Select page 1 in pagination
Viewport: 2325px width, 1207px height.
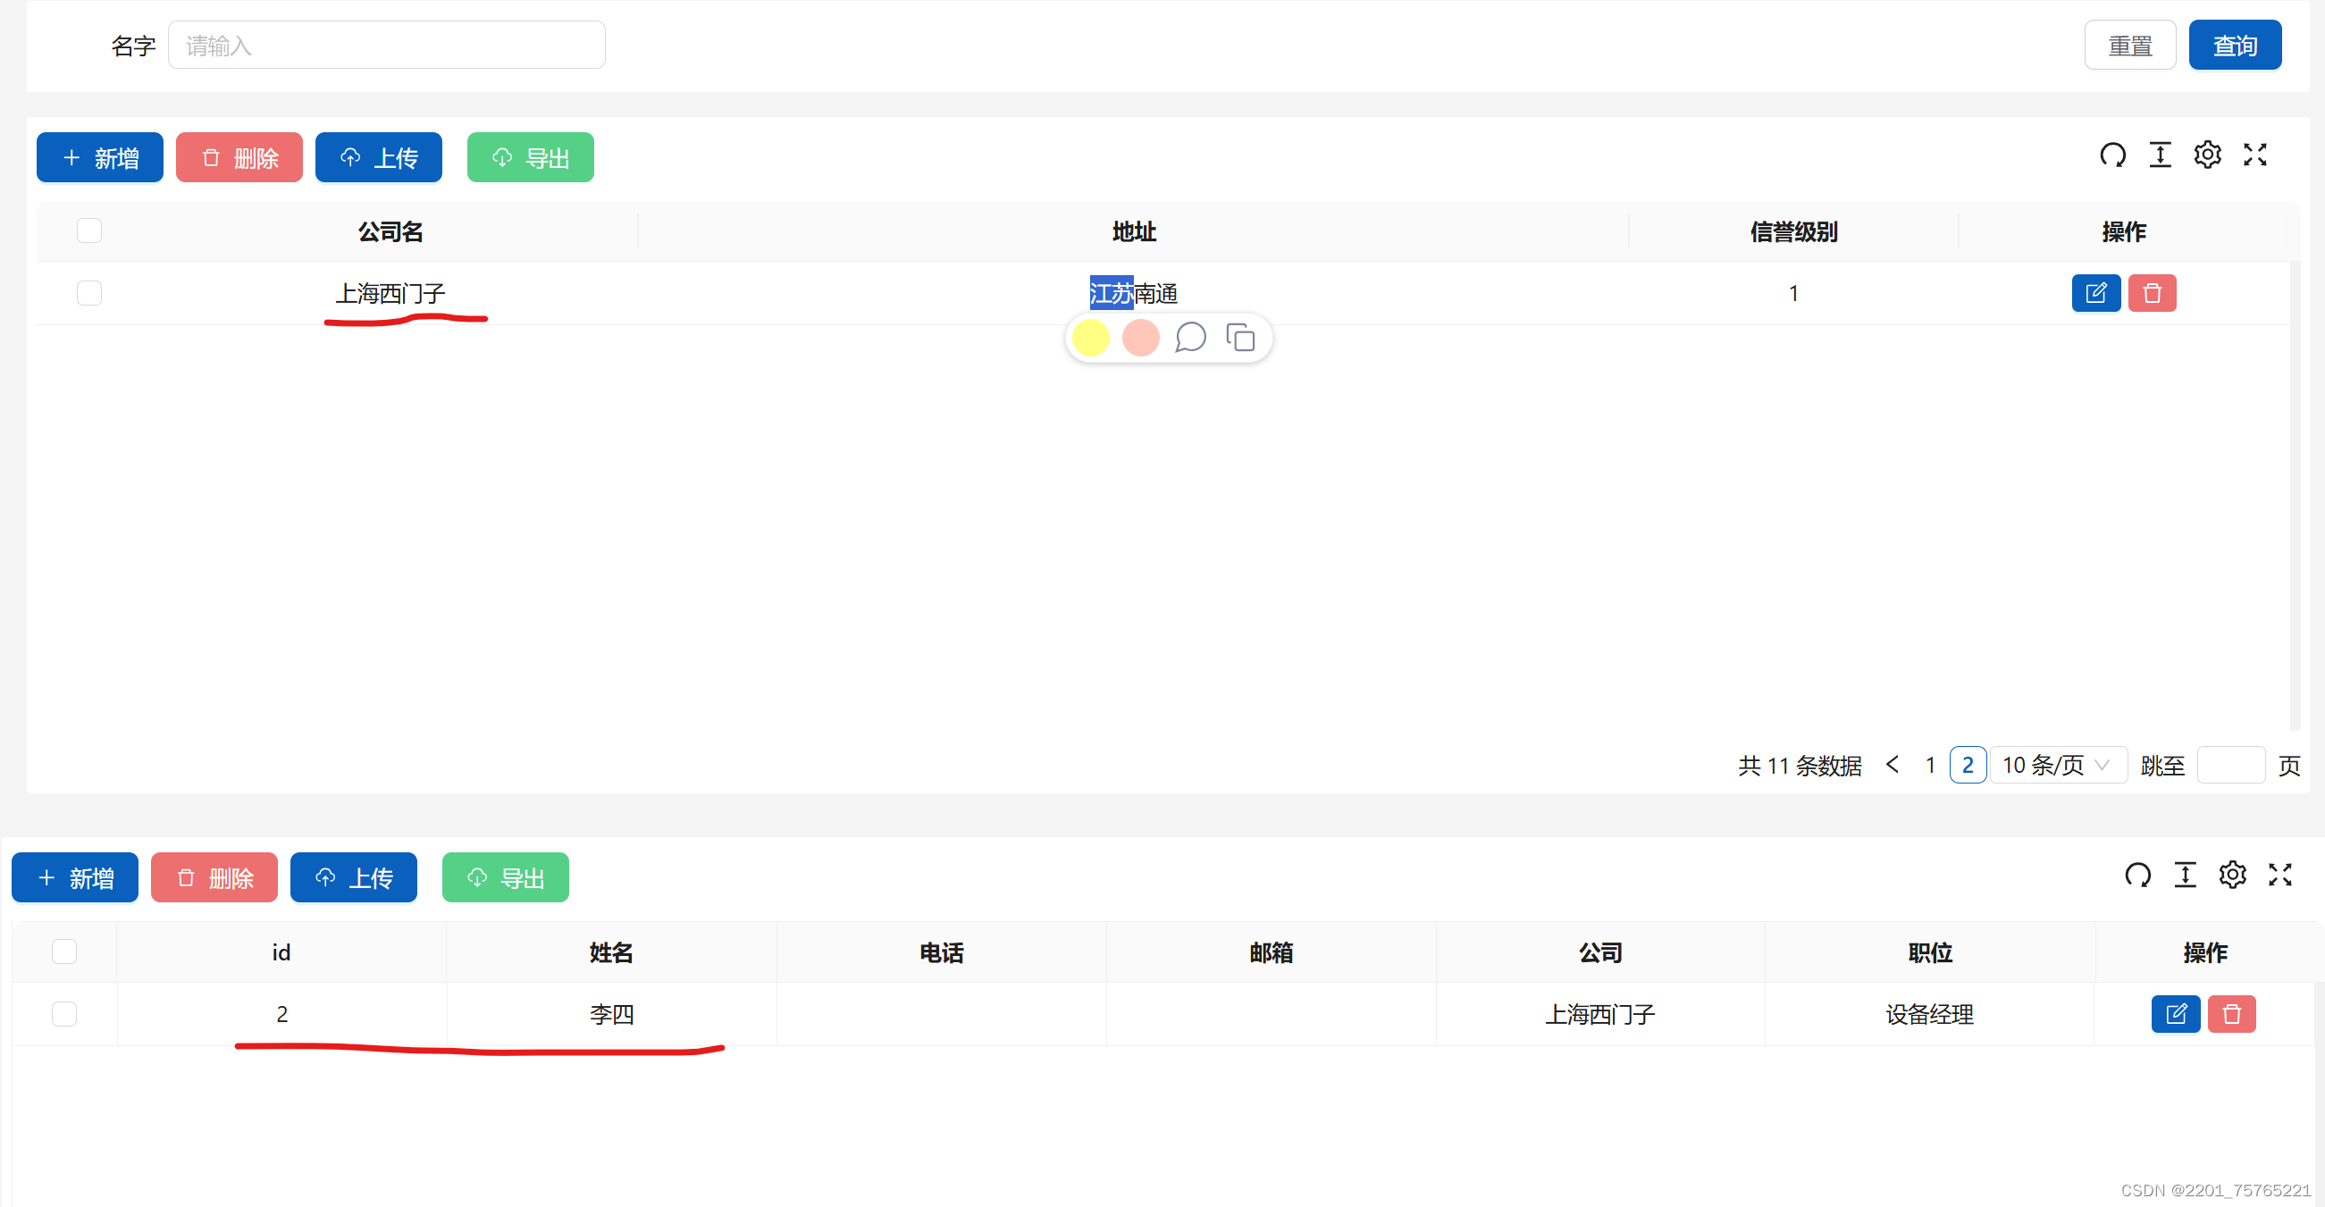click(1930, 765)
